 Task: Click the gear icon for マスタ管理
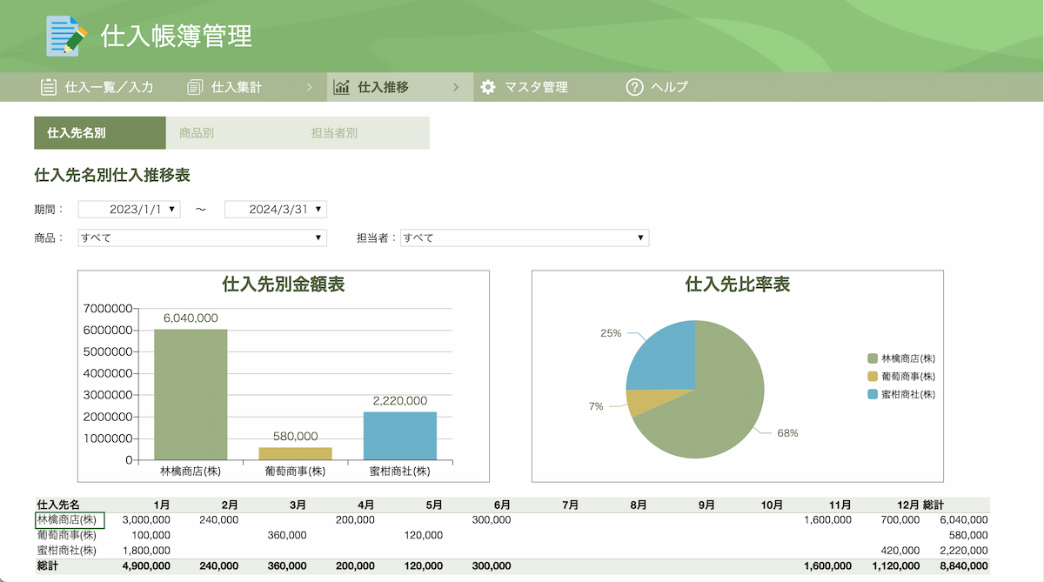click(x=488, y=87)
